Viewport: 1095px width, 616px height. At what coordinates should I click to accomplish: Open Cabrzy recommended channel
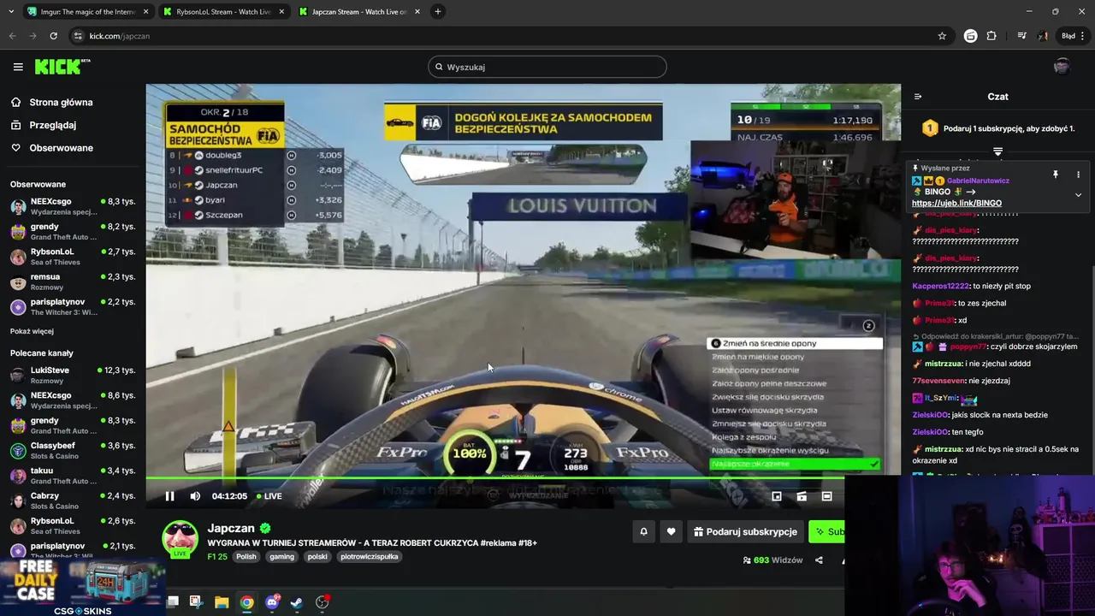click(73, 500)
